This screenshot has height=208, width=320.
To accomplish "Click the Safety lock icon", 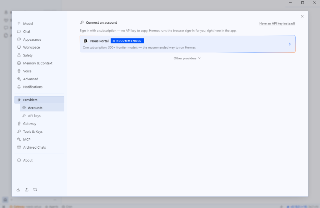I will click(19, 55).
